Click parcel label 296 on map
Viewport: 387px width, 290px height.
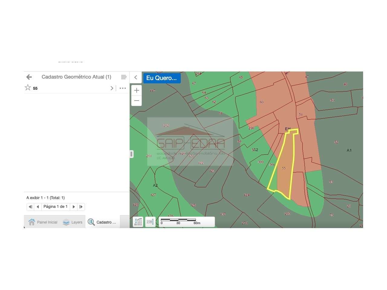pos(251,128)
